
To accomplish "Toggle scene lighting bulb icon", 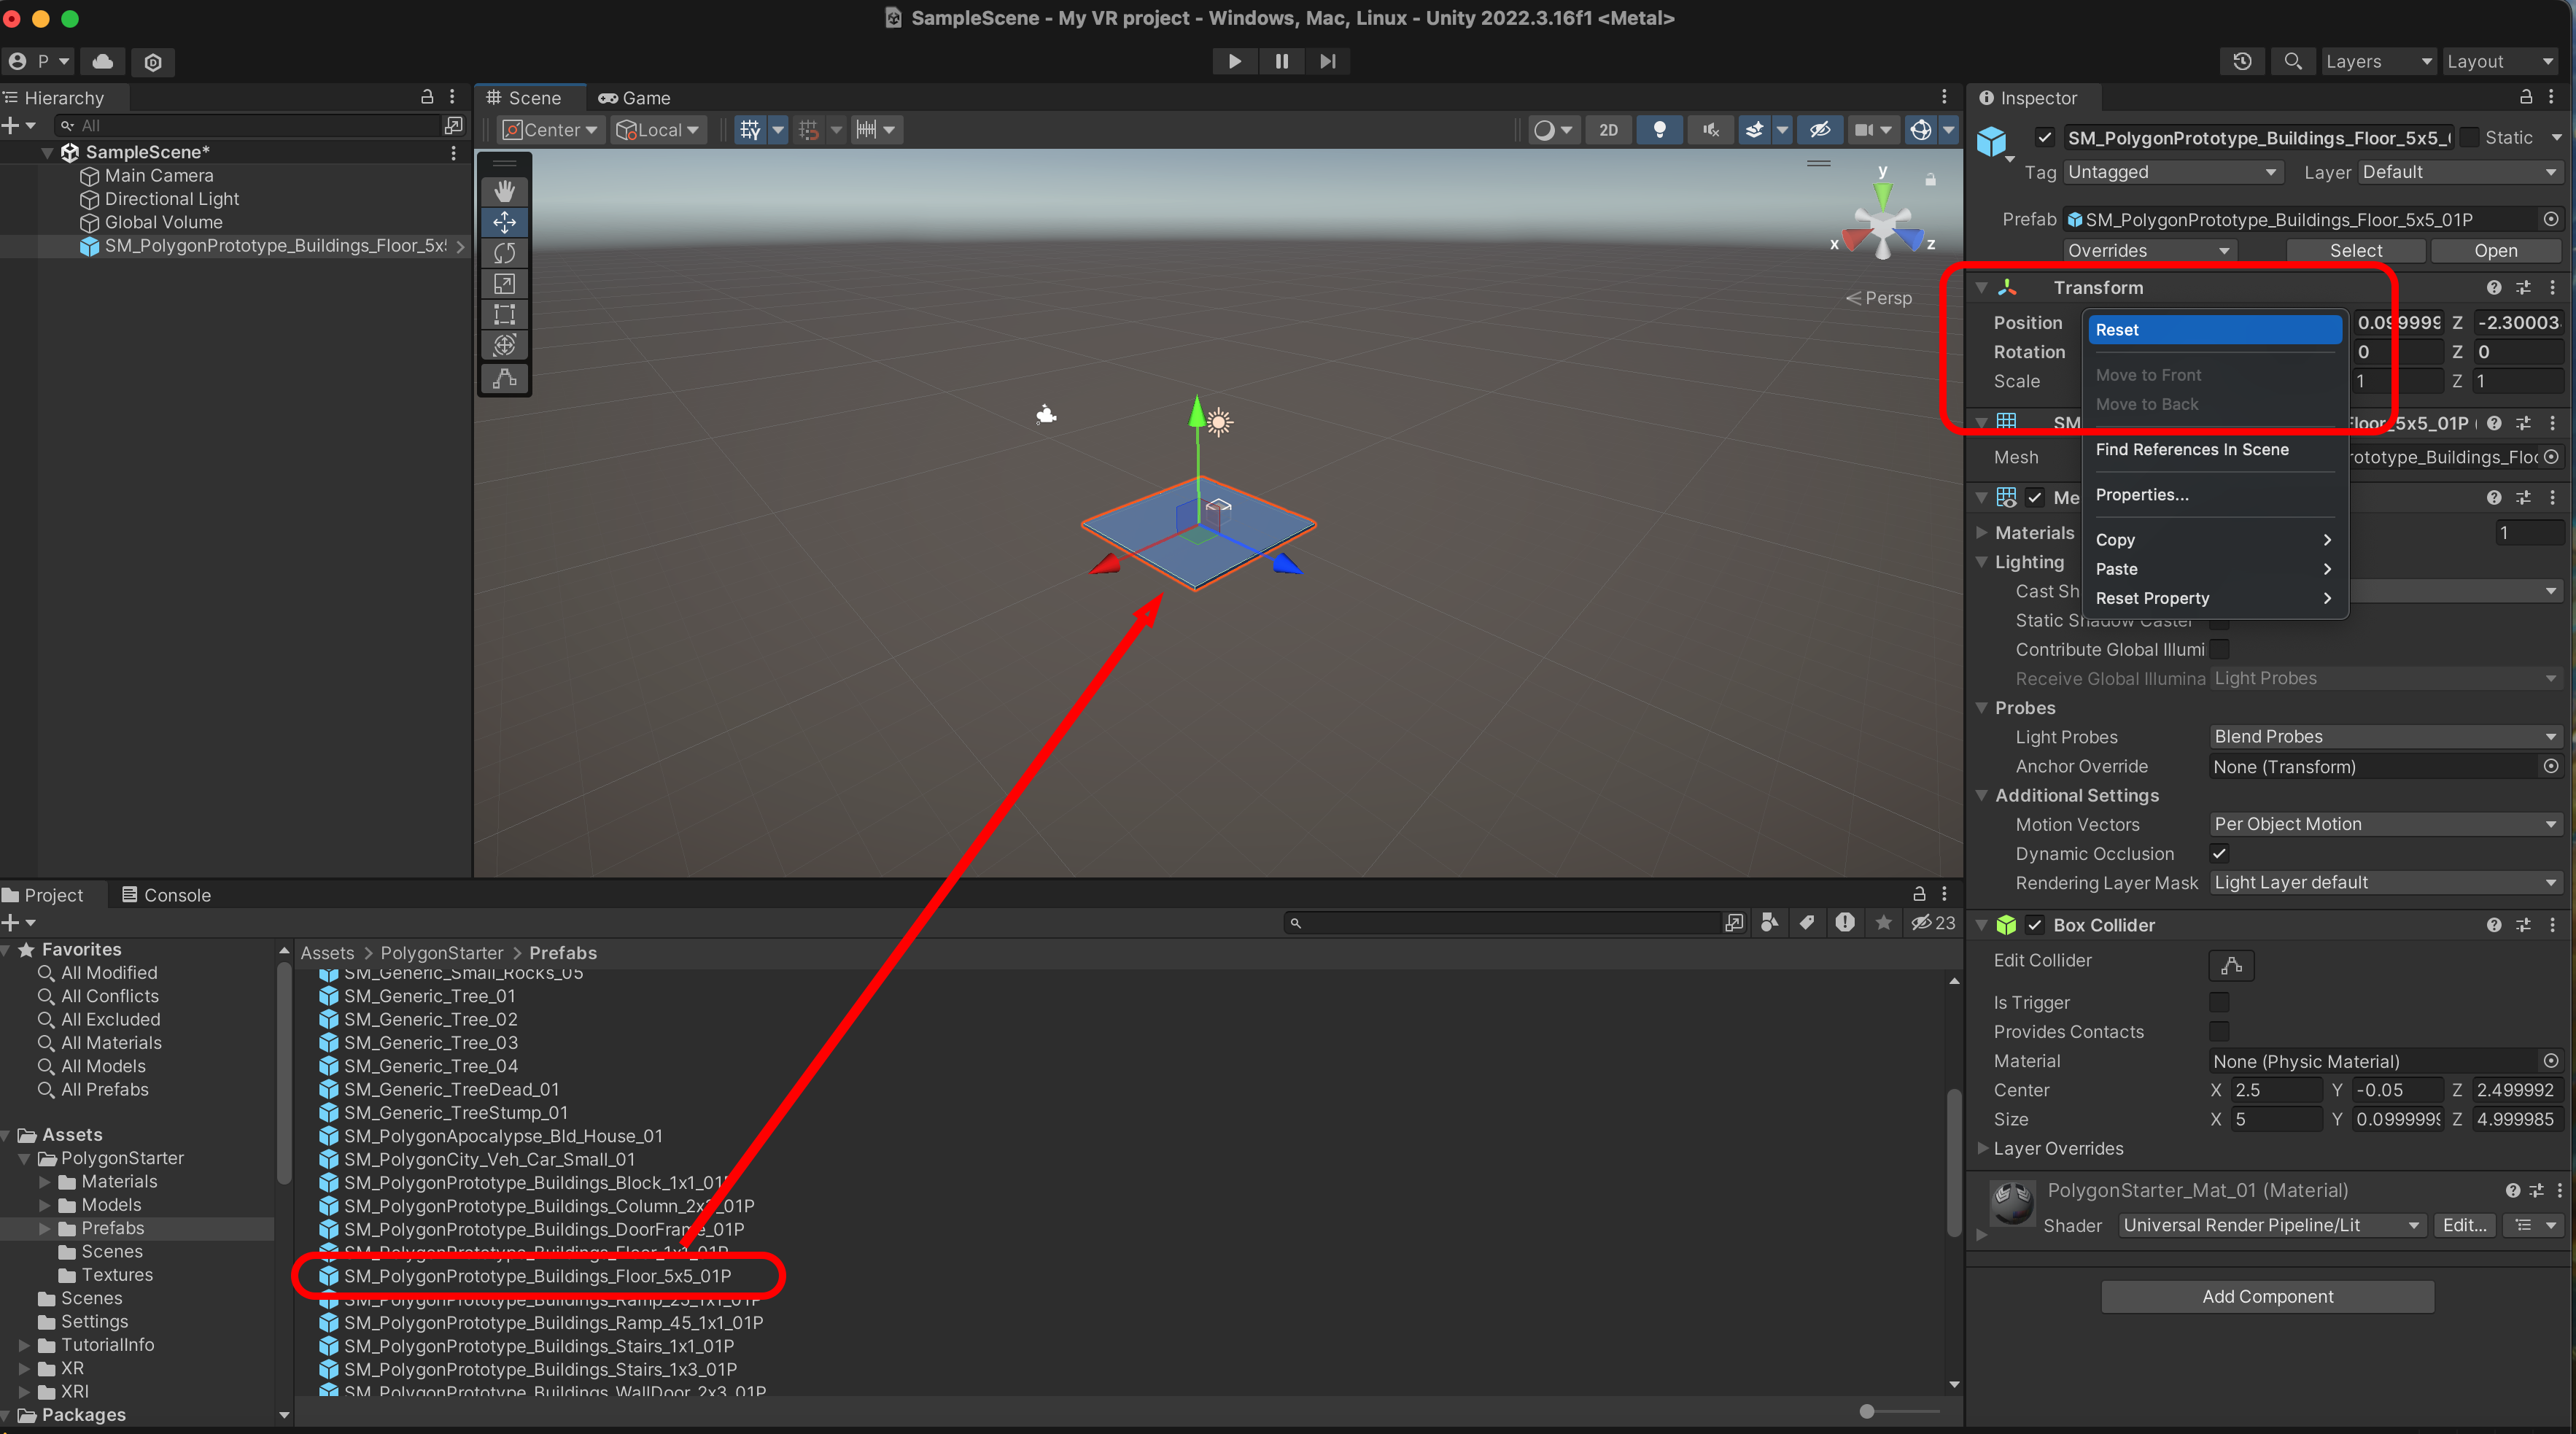I will coord(1659,130).
